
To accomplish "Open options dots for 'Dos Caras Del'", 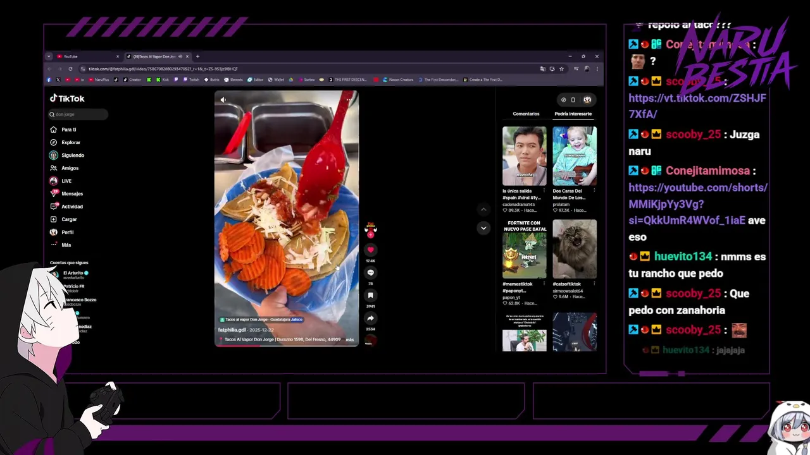I will coord(594,191).
